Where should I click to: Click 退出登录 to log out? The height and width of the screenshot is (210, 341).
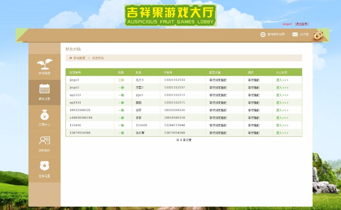coord(302,24)
